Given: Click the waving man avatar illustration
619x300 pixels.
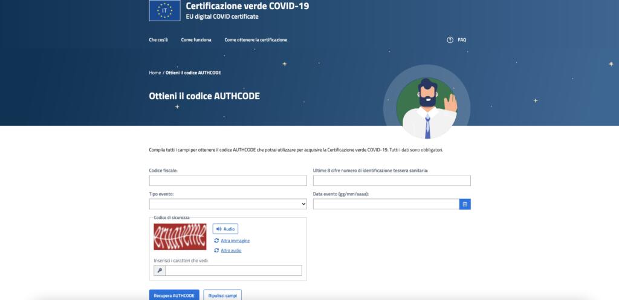Looking at the screenshot, I should [427, 103].
